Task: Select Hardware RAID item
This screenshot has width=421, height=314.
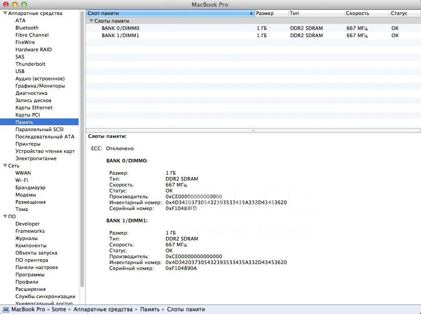Action: click(x=34, y=49)
